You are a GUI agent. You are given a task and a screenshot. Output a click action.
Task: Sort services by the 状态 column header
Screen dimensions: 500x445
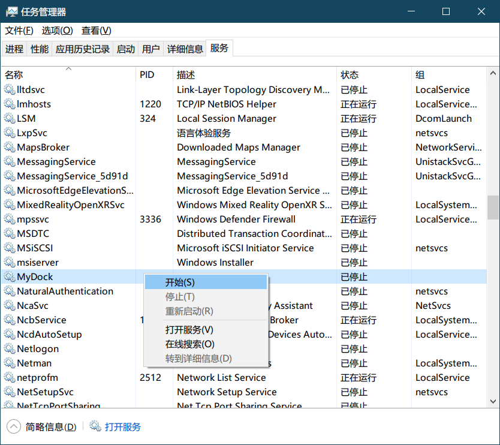point(374,75)
